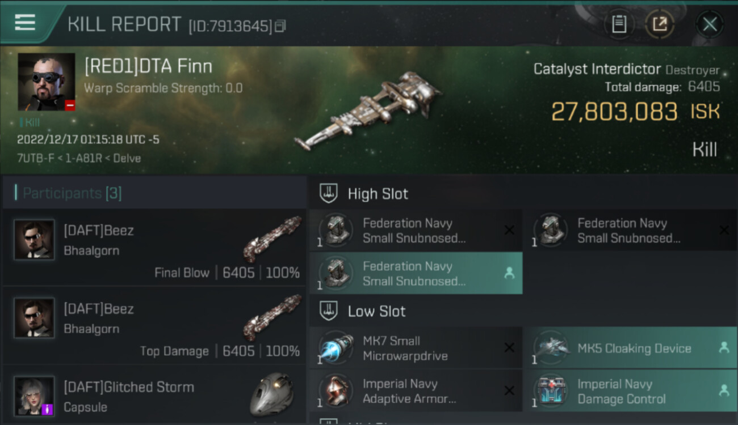Image resolution: width=738 pixels, height=425 pixels.
Task: Tap Imperial Navy Damage Control icon
Action: click(x=551, y=391)
